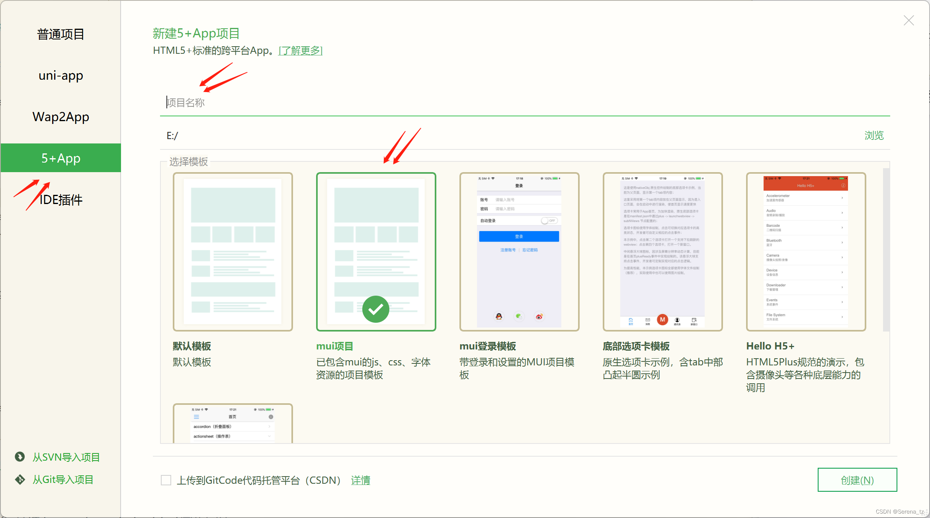930x518 pixels.
Task: Import project via 从SVN导入项目 link
Action: click(x=66, y=457)
